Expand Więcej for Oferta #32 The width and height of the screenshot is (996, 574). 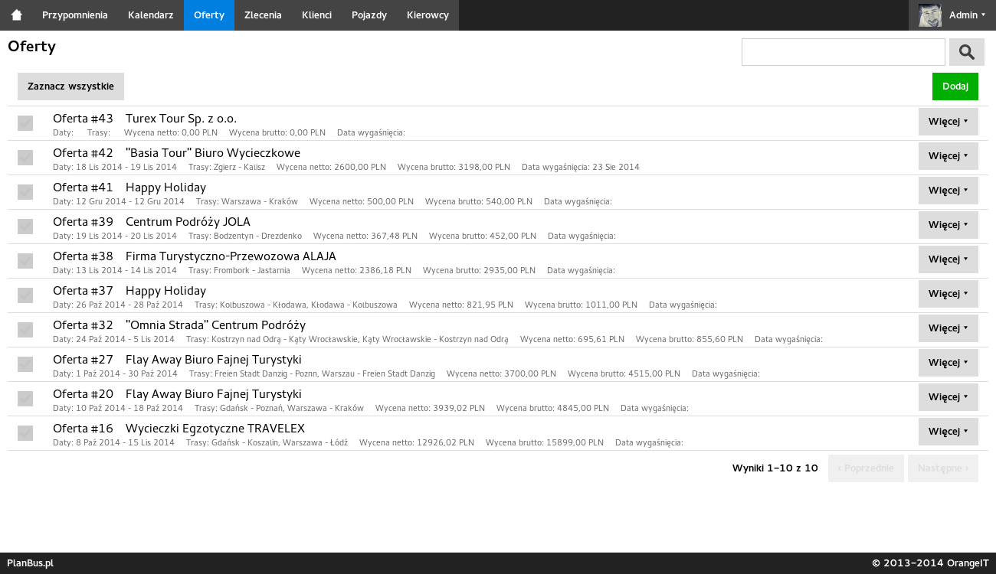point(948,328)
